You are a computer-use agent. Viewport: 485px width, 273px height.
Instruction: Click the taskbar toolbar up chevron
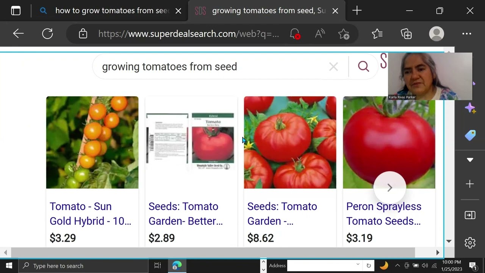pyautogui.click(x=263, y=262)
